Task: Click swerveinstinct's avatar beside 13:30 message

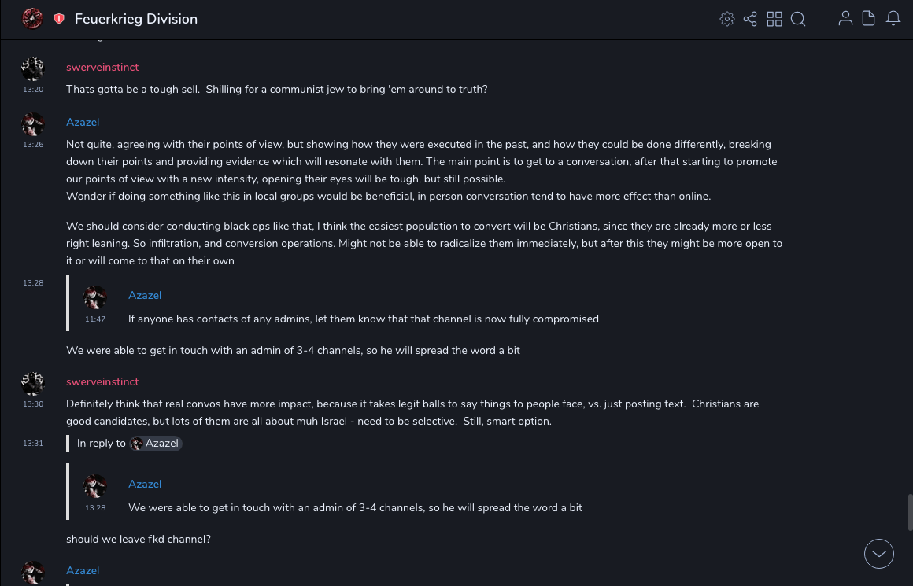Action: pyautogui.click(x=33, y=384)
